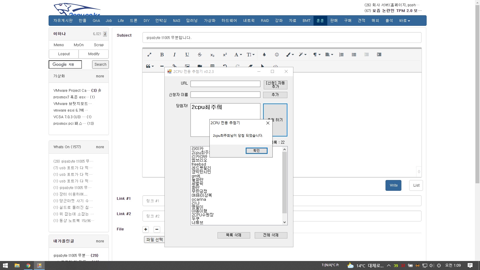
Task: Click the 목록 삭제 button
Action: tap(234, 235)
